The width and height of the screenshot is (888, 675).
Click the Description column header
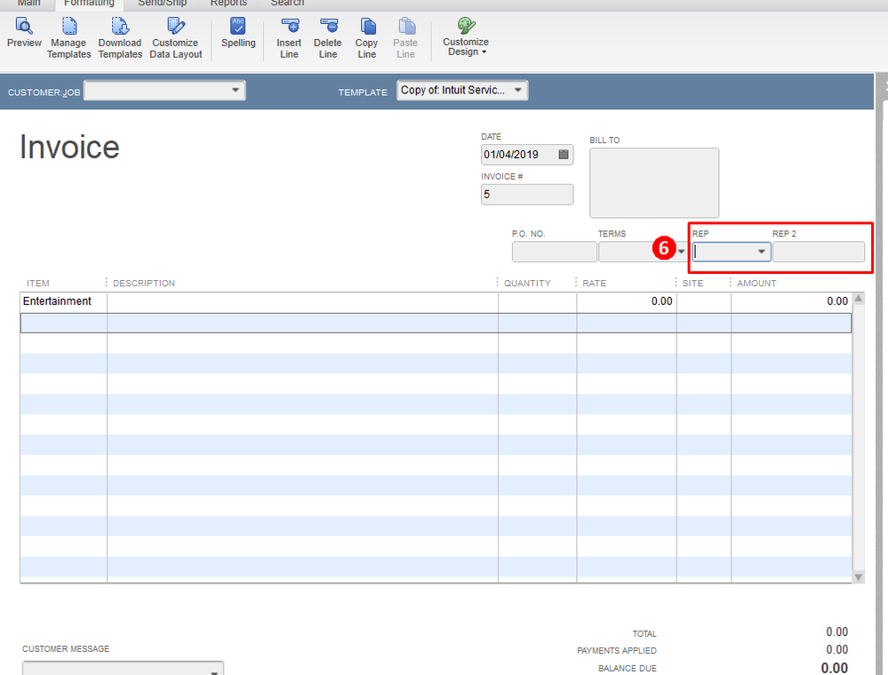click(x=144, y=283)
